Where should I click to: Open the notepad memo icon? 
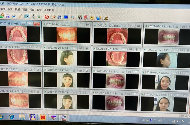click(x=53, y=17)
